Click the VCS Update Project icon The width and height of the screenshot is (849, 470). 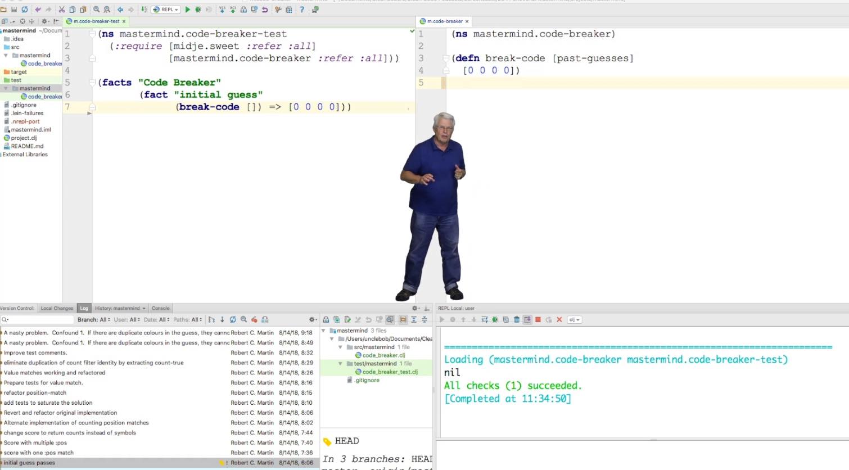[222, 10]
